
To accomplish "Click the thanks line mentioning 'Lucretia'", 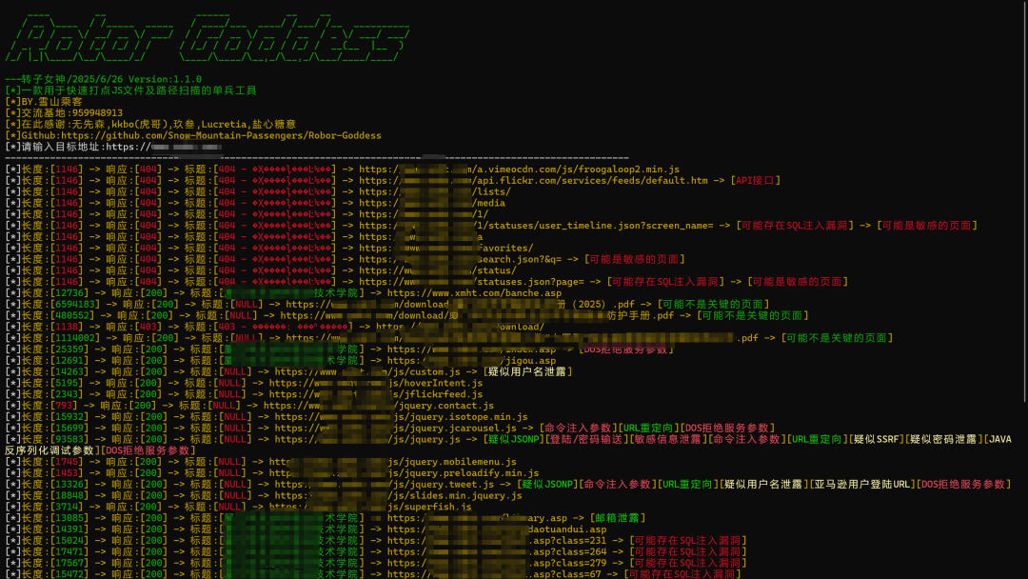I will [x=150, y=124].
